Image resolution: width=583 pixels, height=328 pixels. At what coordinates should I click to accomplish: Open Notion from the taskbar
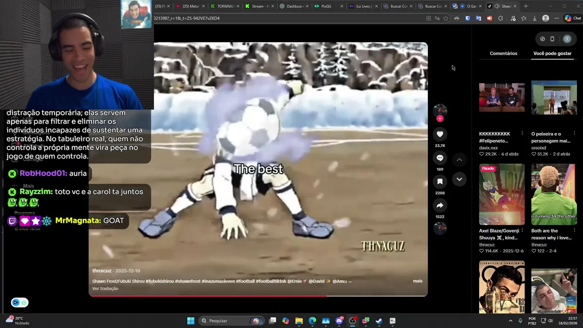[x=393, y=321]
